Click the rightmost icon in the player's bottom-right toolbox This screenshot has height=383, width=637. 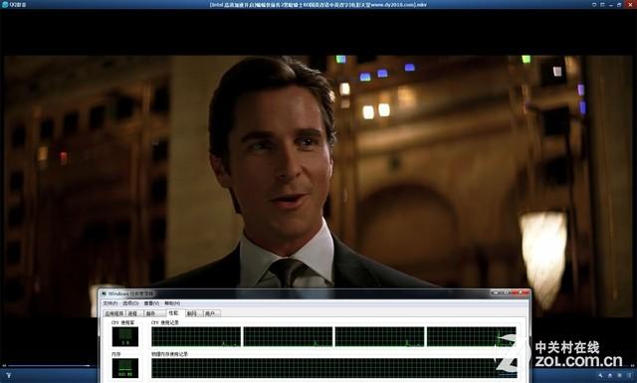pos(629,375)
